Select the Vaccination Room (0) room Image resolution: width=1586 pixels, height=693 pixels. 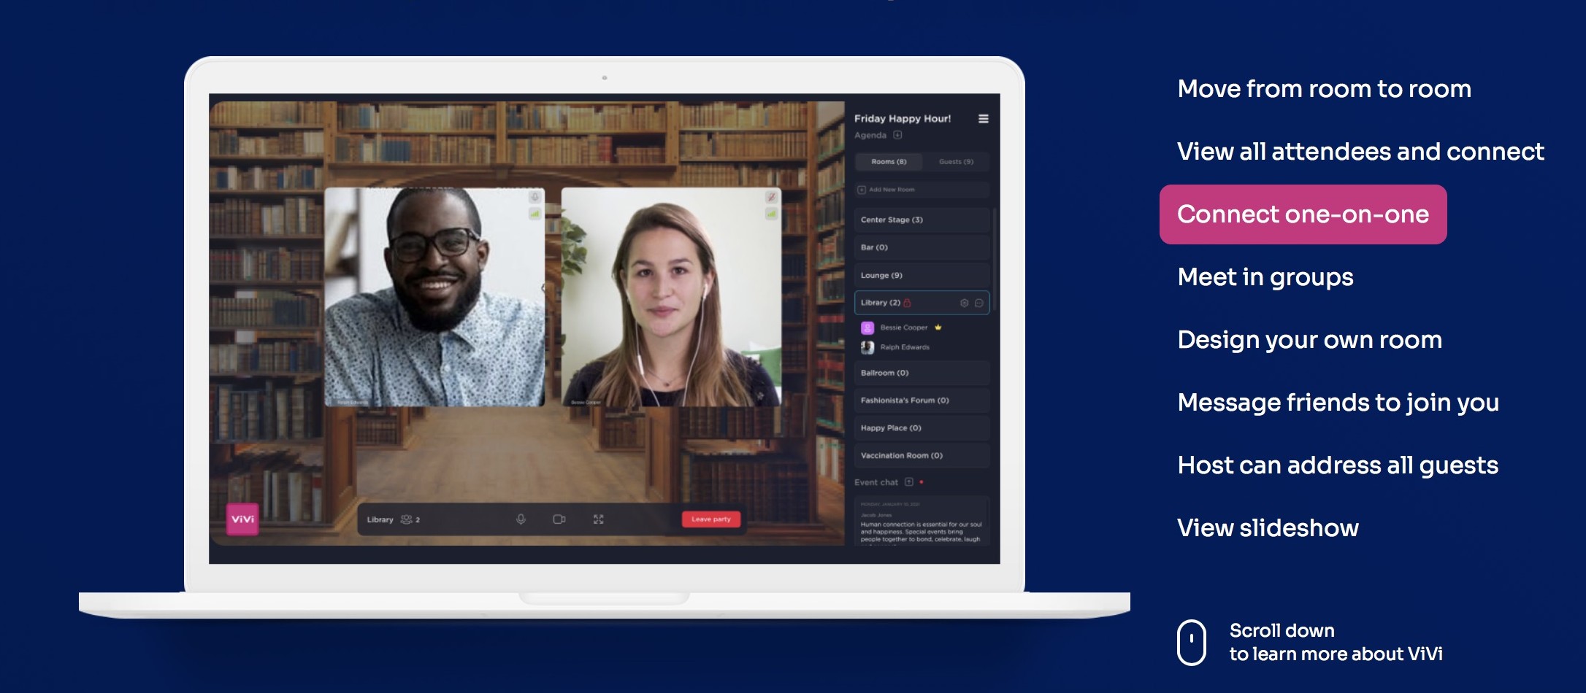coord(922,456)
